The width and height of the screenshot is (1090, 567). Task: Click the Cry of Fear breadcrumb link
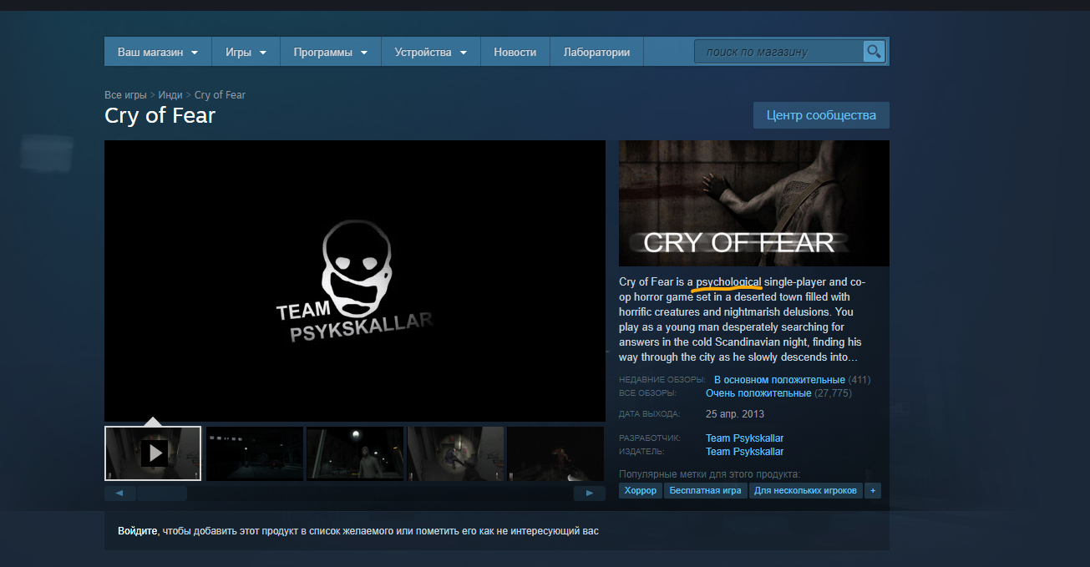click(x=220, y=95)
